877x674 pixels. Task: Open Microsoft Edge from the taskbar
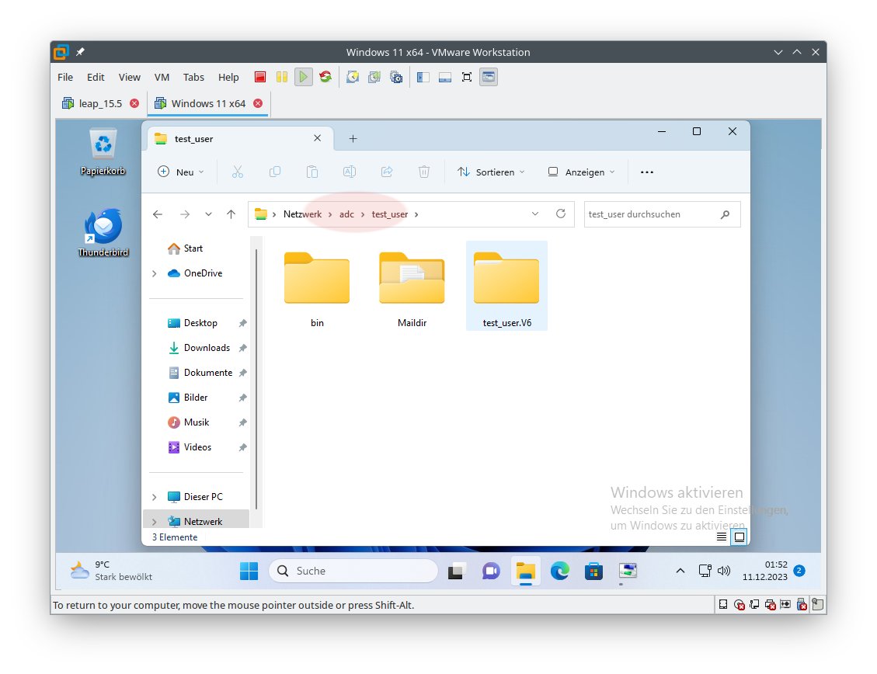pyautogui.click(x=560, y=572)
